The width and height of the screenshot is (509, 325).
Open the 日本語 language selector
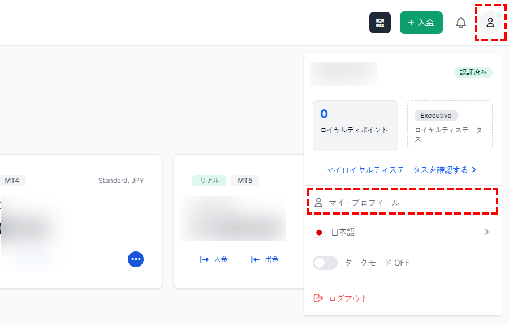click(x=402, y=232)
